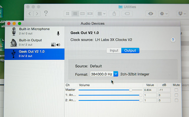Click the 384000.0 Hz format field
Screen dimensions: 189x117
102,74
